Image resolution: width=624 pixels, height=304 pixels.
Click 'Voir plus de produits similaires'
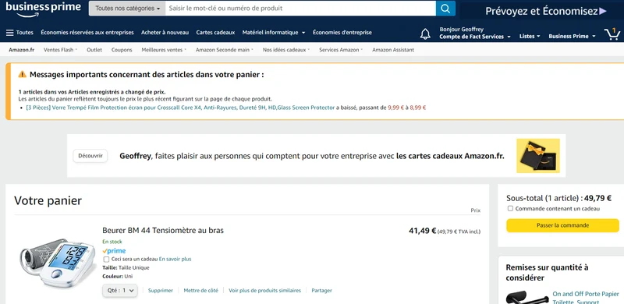coord(264,291)
